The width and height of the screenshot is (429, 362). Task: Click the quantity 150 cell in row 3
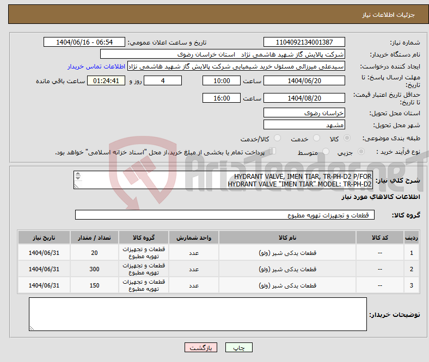(x=94, y=285)
